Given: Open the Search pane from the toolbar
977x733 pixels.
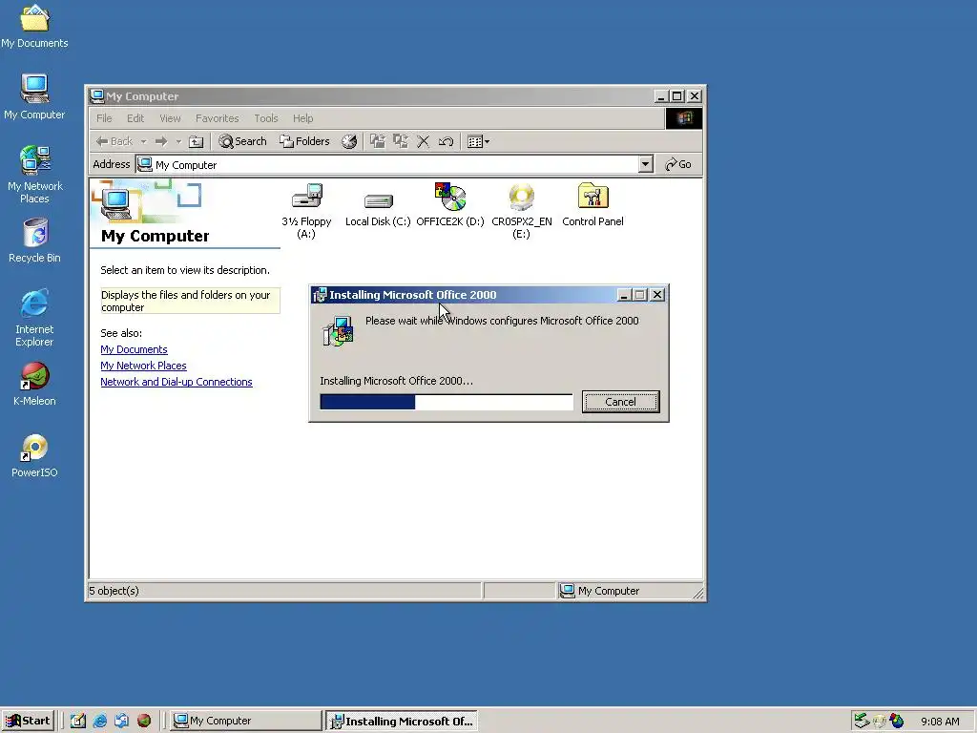Looking at the screenshot, I should (243, 141).
